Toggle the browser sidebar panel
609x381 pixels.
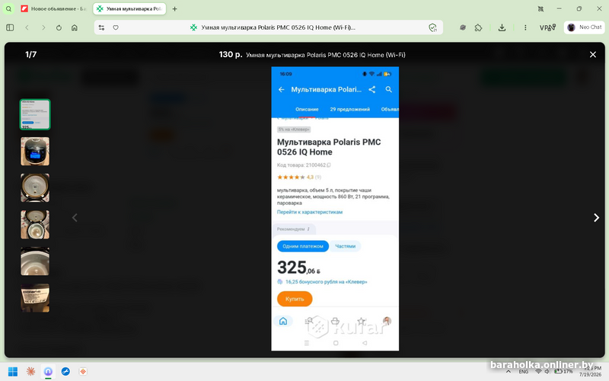click(10, 27)
